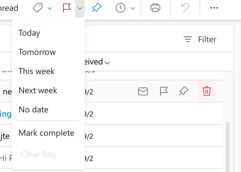Select Next week flag option
Viewport: 241px width, 172px height.
click(38, 90)
